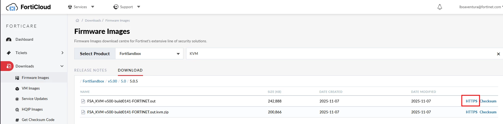Click the Firmware Images breadcrumb text

click(118, 20)
